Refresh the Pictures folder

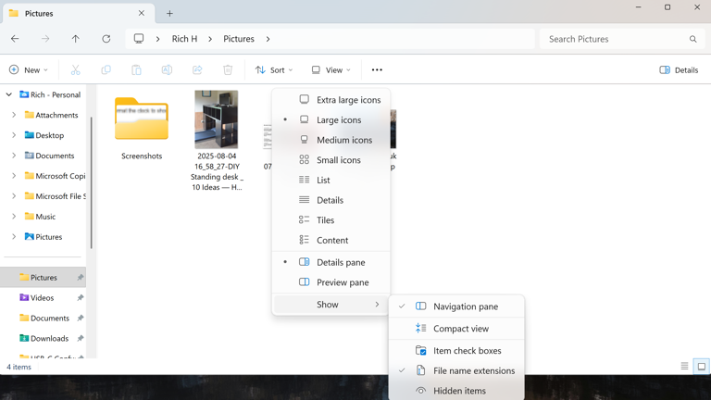(x=106, y=39)
